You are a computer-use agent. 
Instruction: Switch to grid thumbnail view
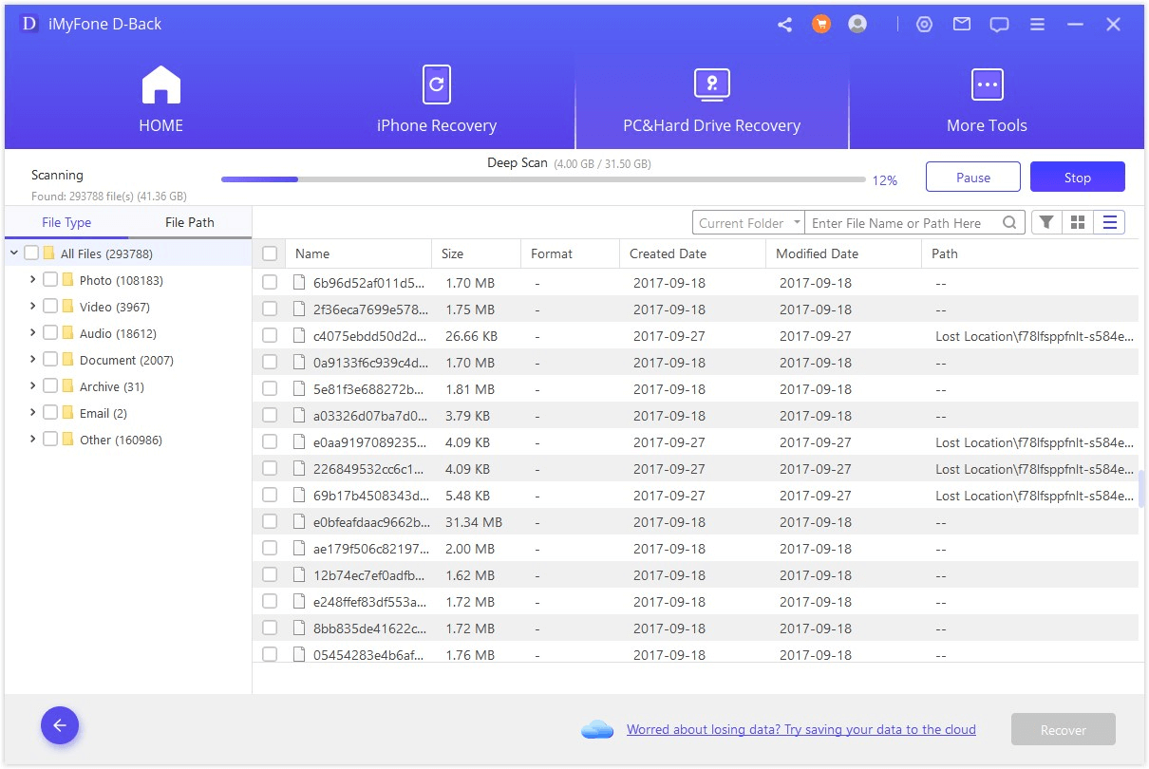(x=1078, y=222)
